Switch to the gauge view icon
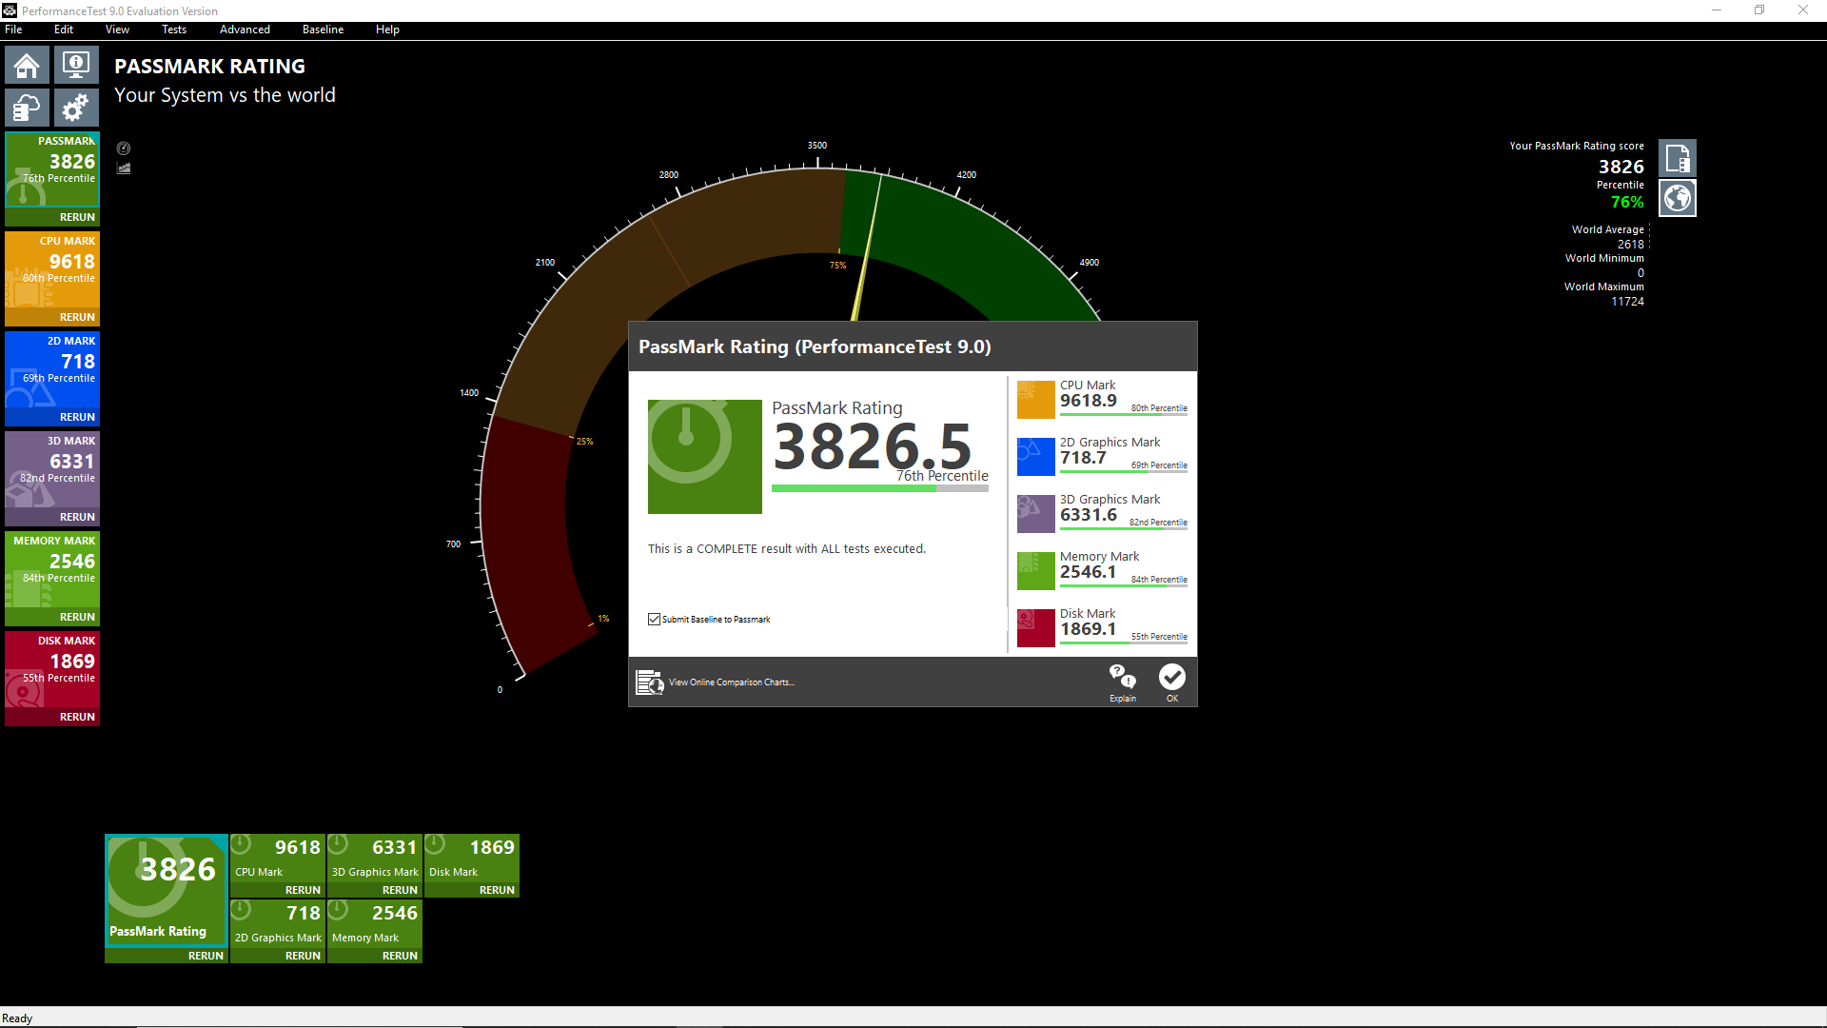Viewport: 1827px width, 1028px height. pyautogui.click(x=124, y=148)
